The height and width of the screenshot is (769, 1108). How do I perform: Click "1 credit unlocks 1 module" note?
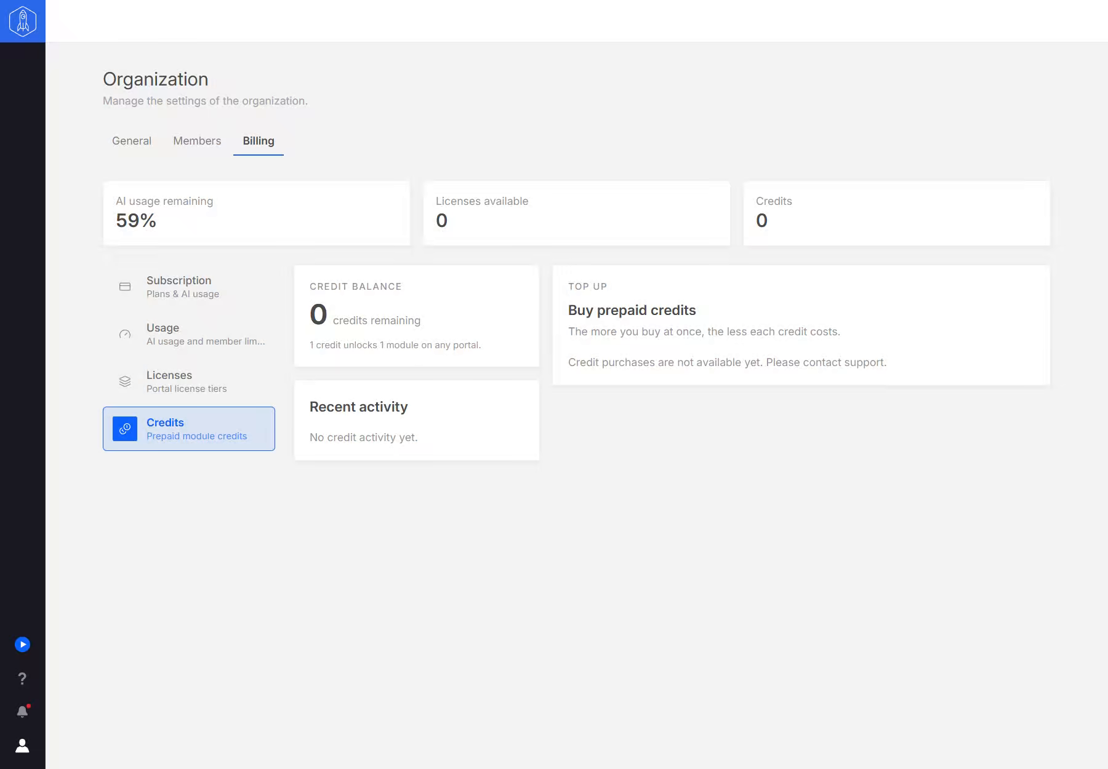point(395,345)
